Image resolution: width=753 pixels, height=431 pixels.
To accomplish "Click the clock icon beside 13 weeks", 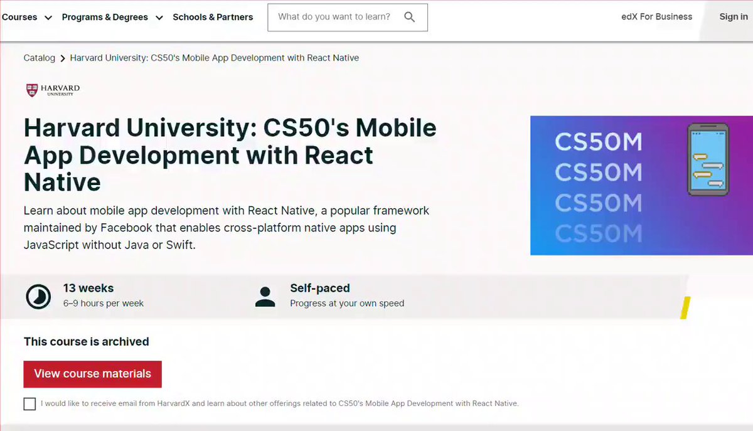I will click(38, 296).
